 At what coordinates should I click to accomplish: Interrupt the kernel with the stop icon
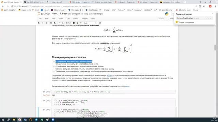(x=74, y=23)
